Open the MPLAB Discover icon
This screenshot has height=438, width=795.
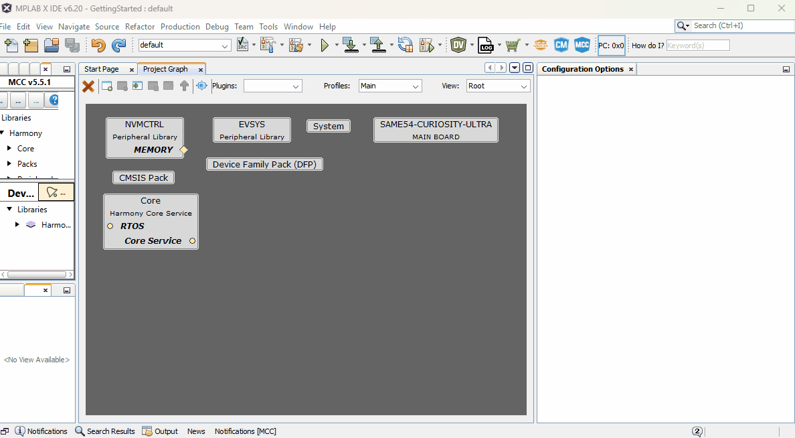(541, 45)
